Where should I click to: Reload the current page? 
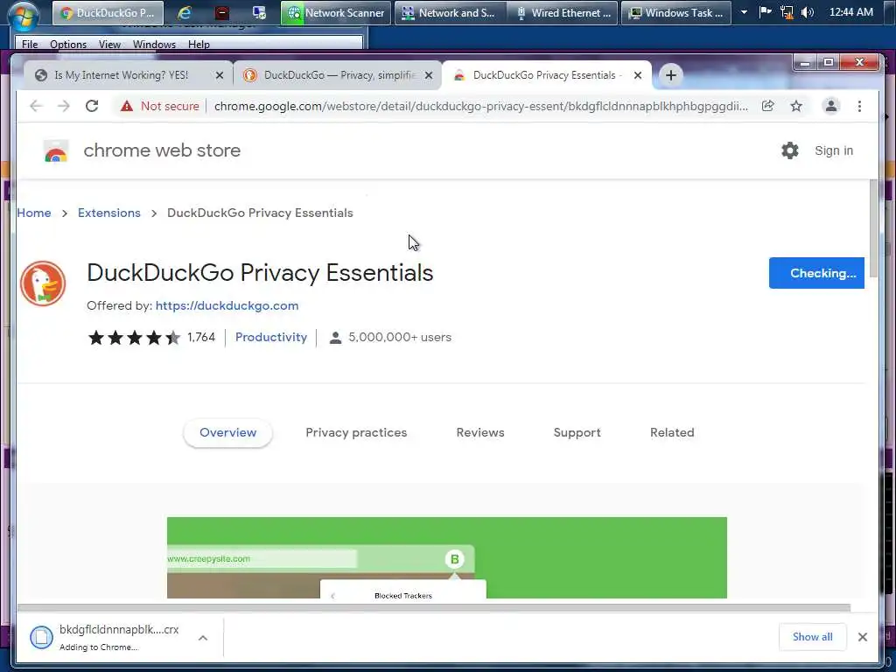(x=92, y=106)
